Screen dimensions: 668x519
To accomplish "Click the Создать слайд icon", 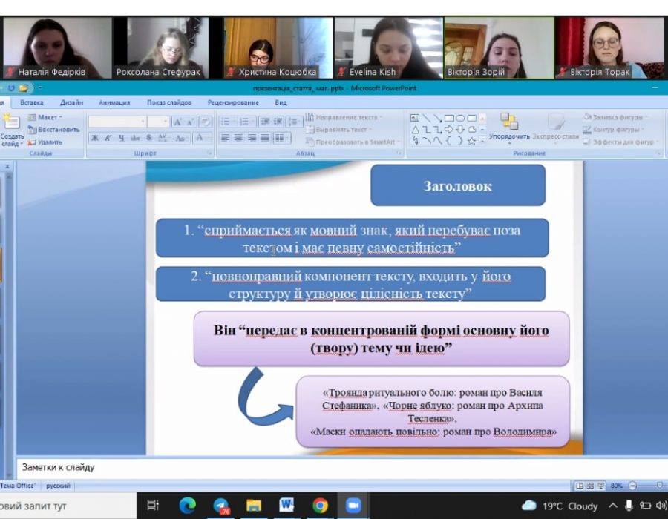I will pyautogui.click(x=11, y=129).
